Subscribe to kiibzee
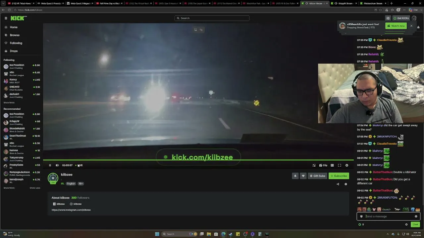This screenshot has height=238, width=424. [339, 176]
